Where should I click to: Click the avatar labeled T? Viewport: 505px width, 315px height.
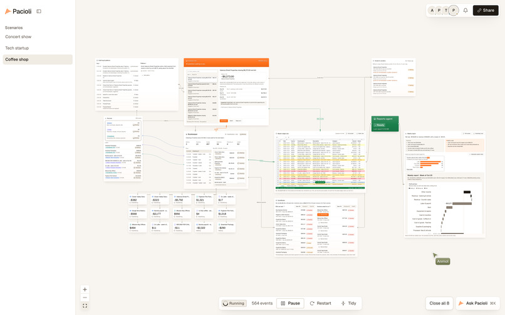446,10
